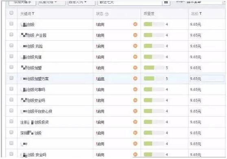
Task: Click pause icon in 创投平台安心投 row
Action: [x=135, y=111]
